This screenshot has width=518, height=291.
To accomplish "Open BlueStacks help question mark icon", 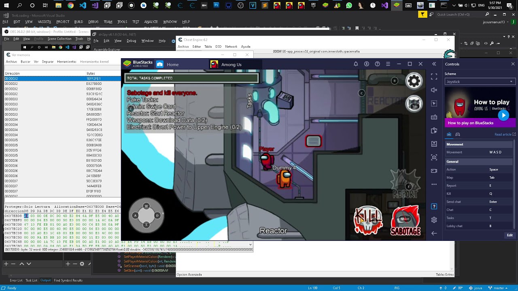I will pos(377,64).
